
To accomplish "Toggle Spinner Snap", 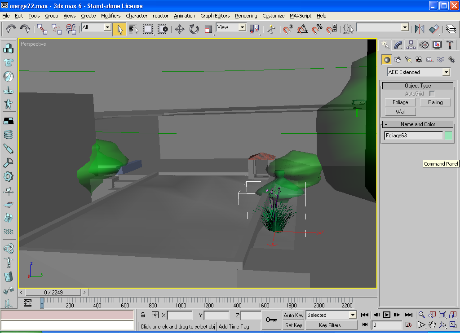I will [332, 29].
